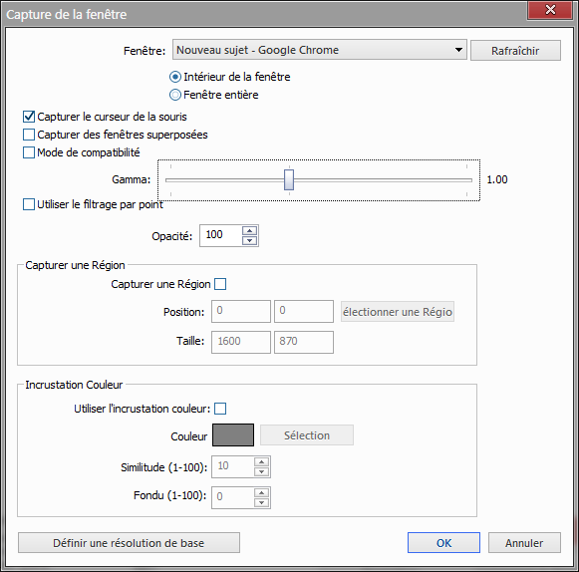
Task: Uncheck Capturer le curseur de la souris
Action: click(29, 117)
